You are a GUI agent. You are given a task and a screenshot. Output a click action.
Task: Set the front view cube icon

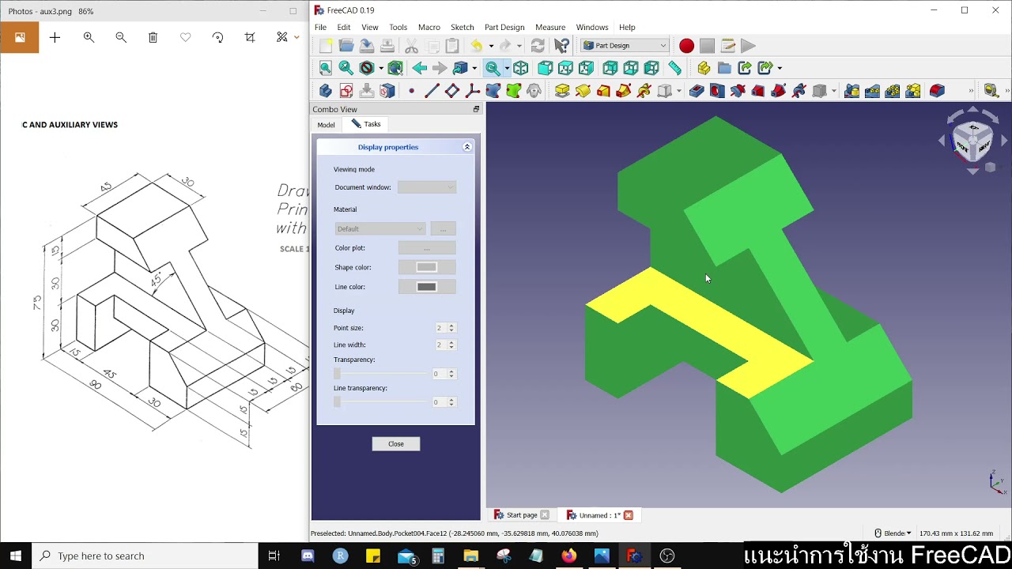click(x=546, y=68)
